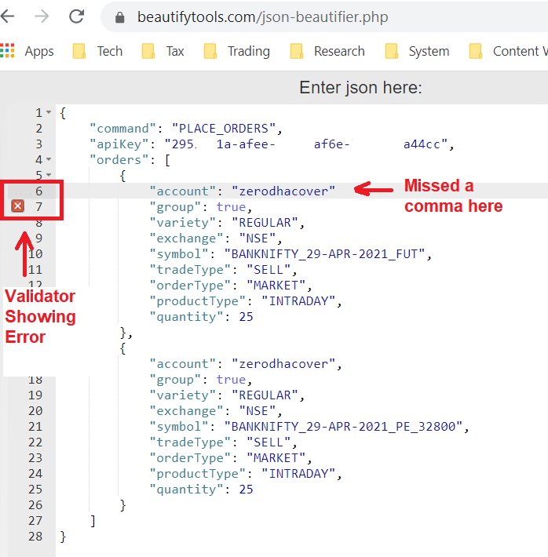Image resolution: width=548 pixels, height=557 pixels.
Task: Click the "BANKNIFTY_29-APR-2021_FUT" symbol value
Action: click(324, 254)
